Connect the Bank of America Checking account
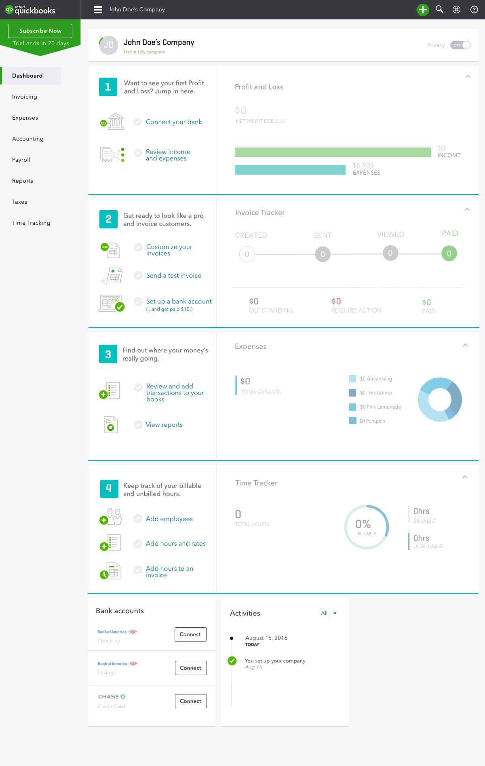The height and width of the screenshot is (766, 485). tap(190, 634)
